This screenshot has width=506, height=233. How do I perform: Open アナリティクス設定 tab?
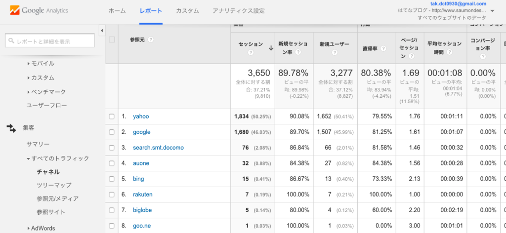coord(239,11)
